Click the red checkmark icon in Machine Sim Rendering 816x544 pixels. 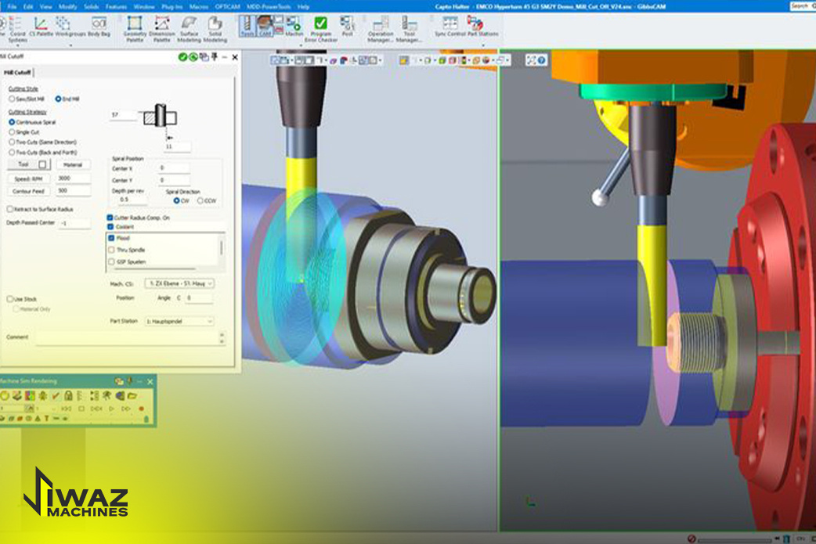click(x=56, y=396)
